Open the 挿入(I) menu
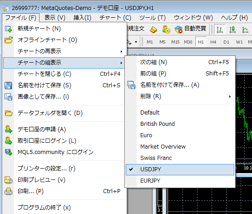 click(82, 18)
